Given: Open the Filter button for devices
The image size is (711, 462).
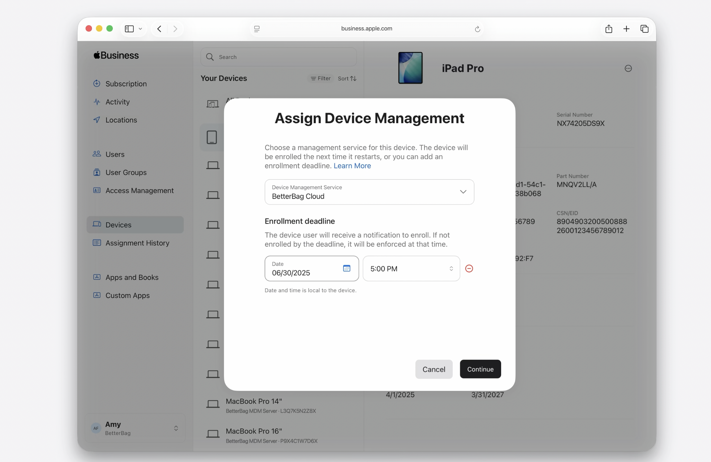Looking at the screenshot, I should (320, 78).
